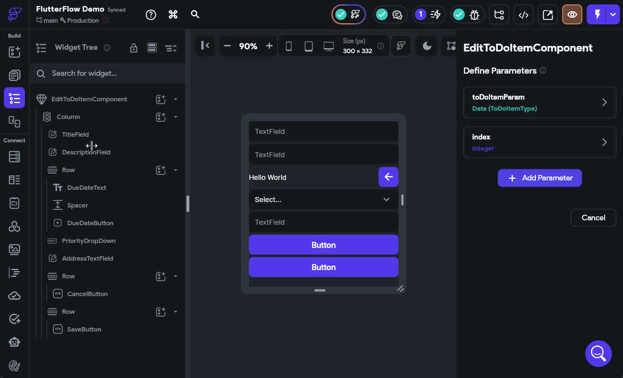The width and height of the screenshot is (623, 378).
Task: Toggle the widget tree lock icon
Action: coord(134,48)
